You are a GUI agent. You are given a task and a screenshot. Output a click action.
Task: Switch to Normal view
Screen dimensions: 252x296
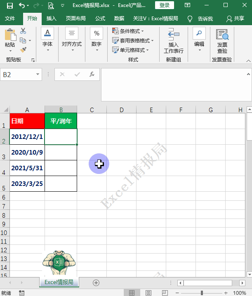pos(132,293)
